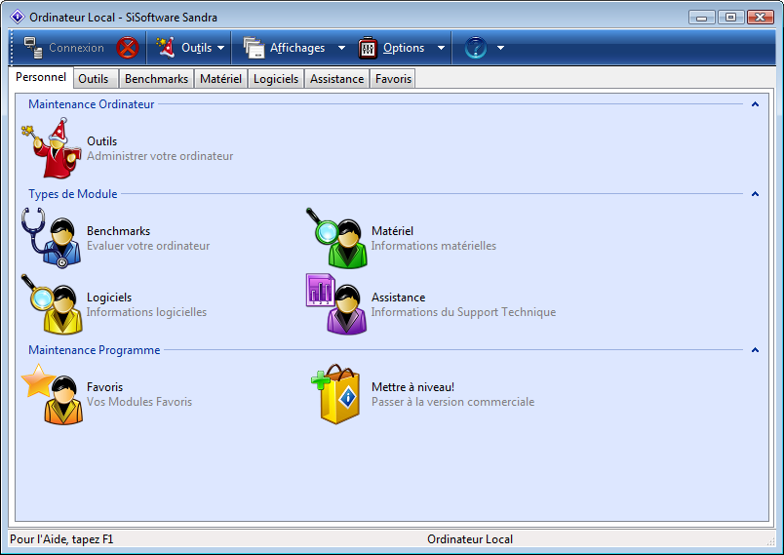Viewport: 784px width, 555px height.
Task: Click the Outils toolbar menu label
Action: click(x=197, y=48)
